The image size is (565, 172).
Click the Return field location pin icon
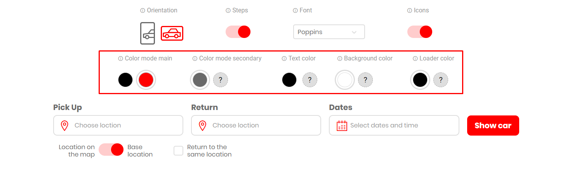tap(203, 126)
